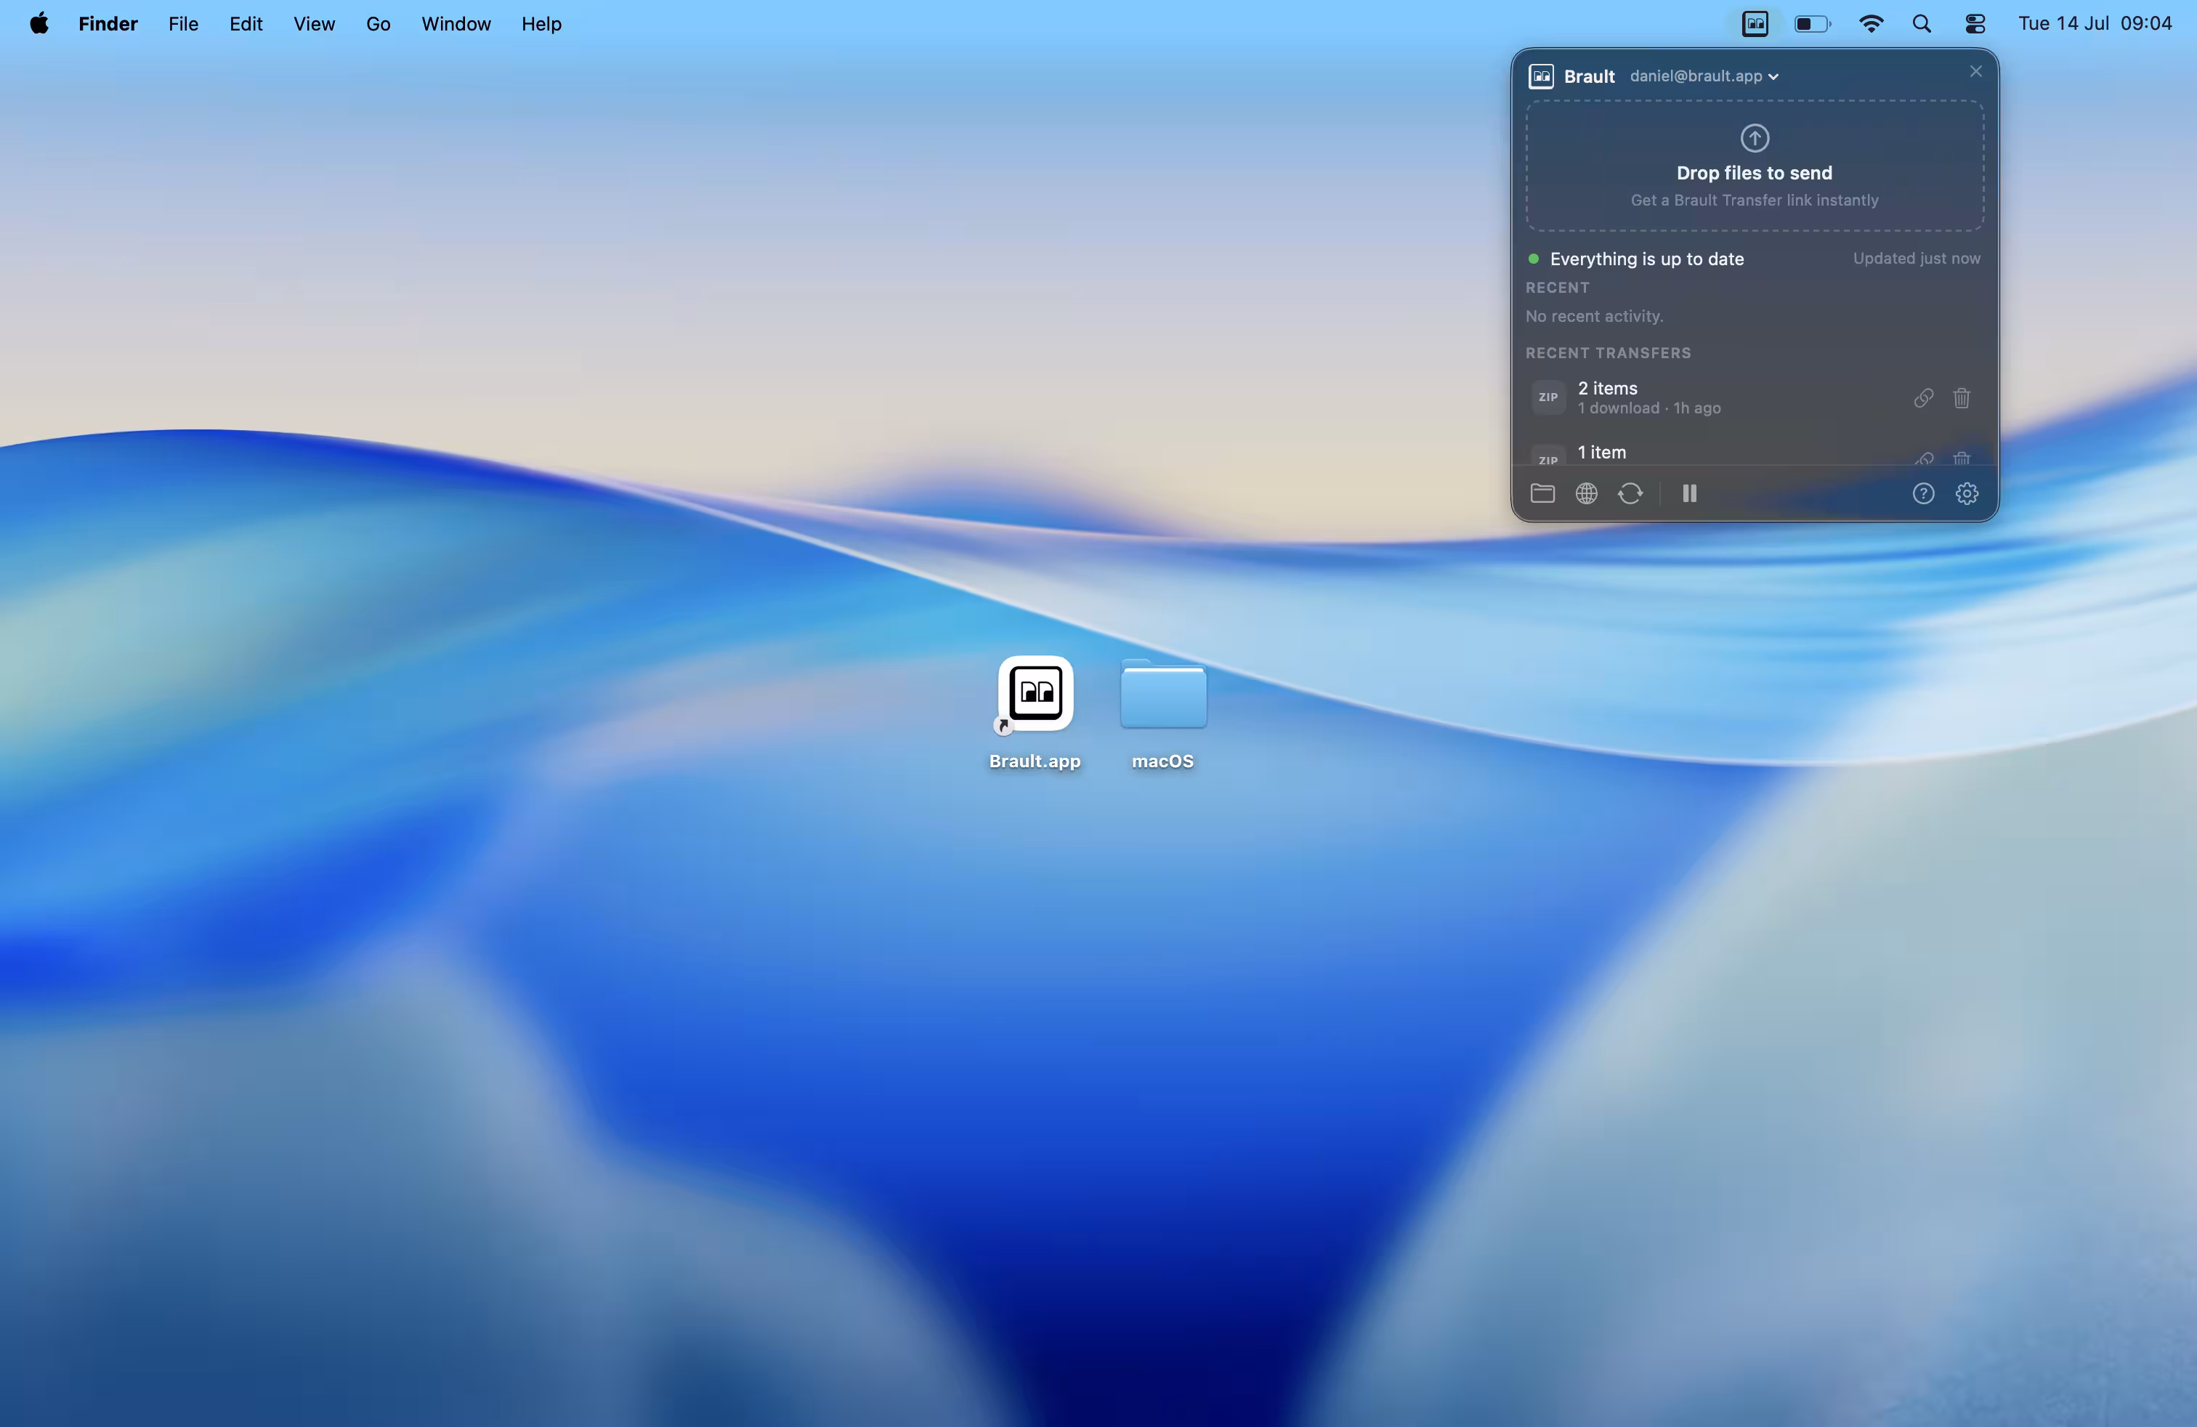Click No recent activity text
This screenshot has height=1427, width=2197.
click(1594, 315)
